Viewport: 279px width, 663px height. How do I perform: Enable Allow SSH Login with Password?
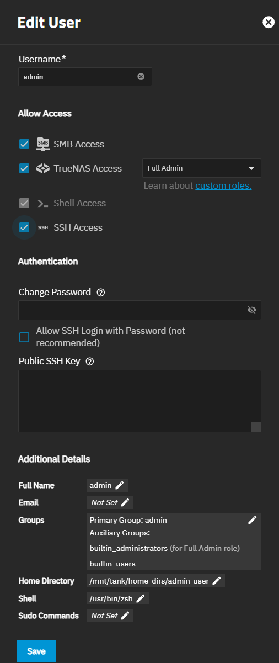point(24,337)
